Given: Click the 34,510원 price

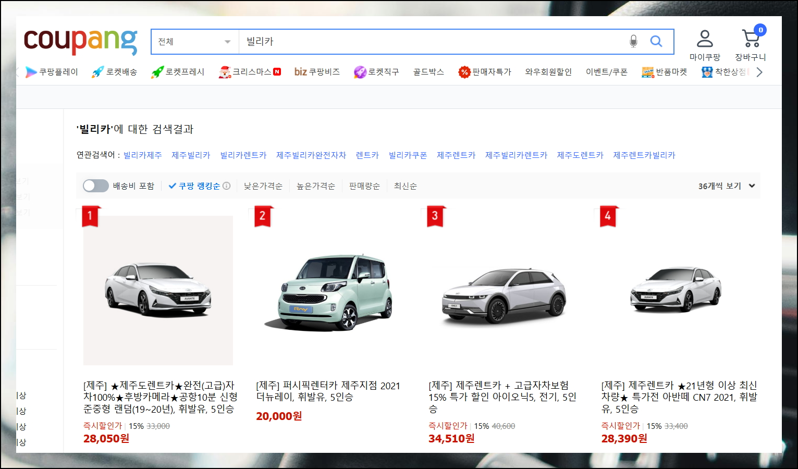Looking at the screenshot, I should [451, 439].
